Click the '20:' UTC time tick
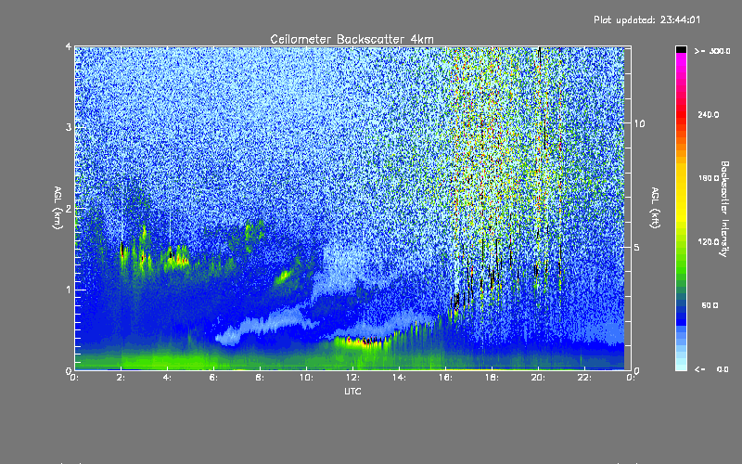Image resolution: width=742 pixels, height=464 pixels. (538, 378)
